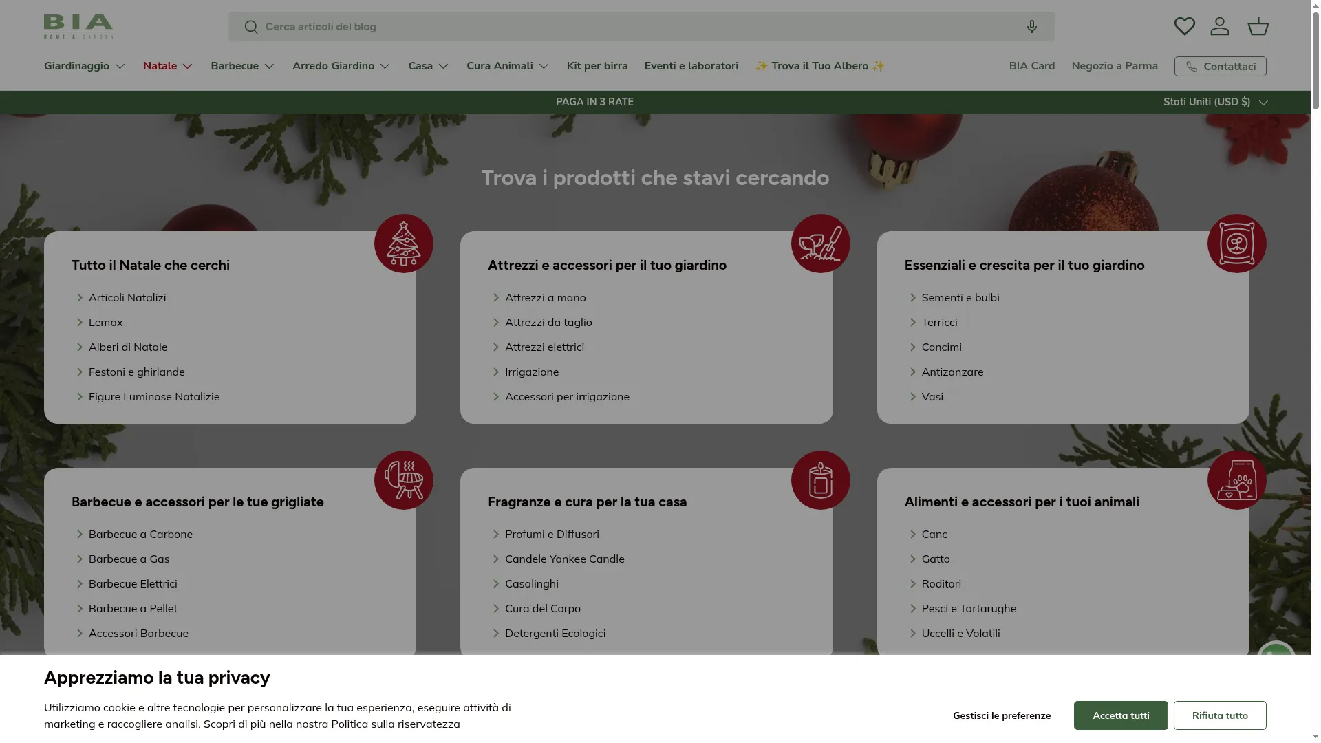
Task: Open Eventi e laboratori menu item
Action: tap(691, 66)
